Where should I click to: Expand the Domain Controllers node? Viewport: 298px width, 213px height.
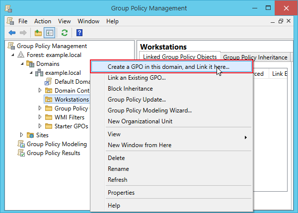pos(40,90)
